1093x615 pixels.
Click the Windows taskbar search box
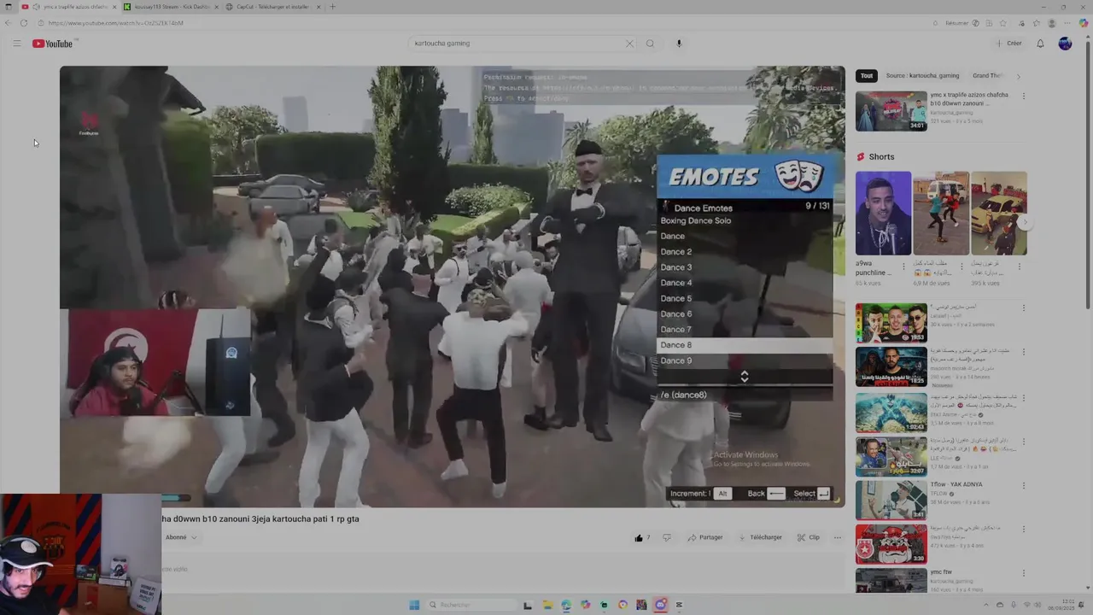point(474,605)
